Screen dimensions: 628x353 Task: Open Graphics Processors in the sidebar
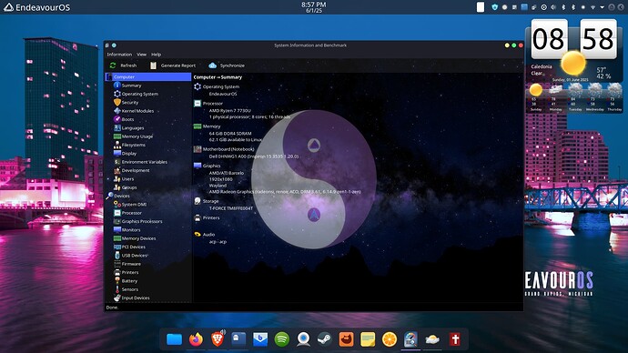click(x=142, y=221)
